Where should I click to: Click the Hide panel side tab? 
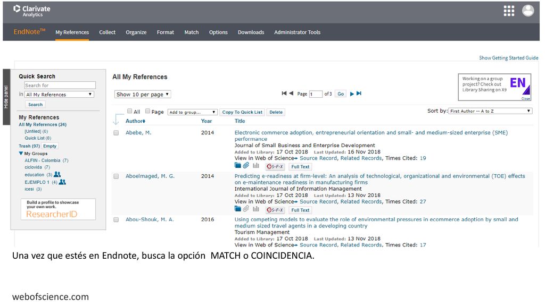coord(6,97)
